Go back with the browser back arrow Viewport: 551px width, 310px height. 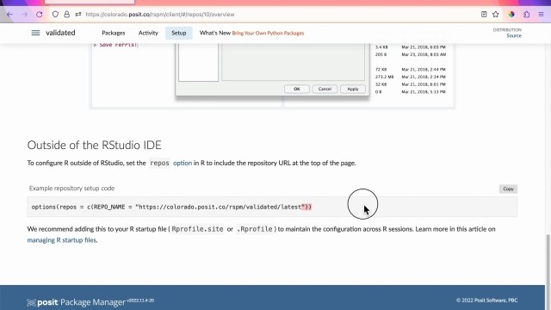pos(9,15)
